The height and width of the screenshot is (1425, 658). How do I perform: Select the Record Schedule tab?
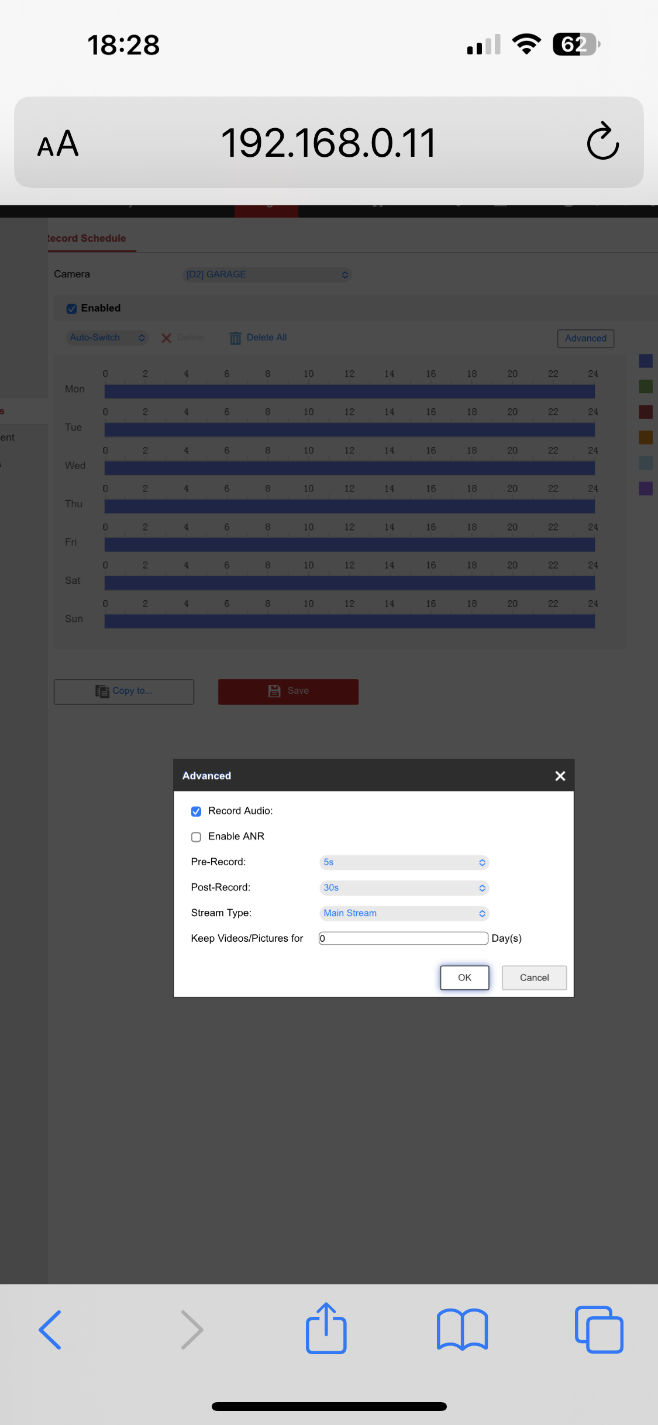pyautogui.click(x=88, y=239)
